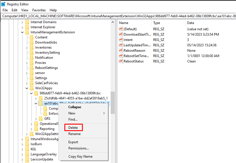Expand the Internet Explorer node
The width and height of the screenshot is (236, 163).
(22, 27)
